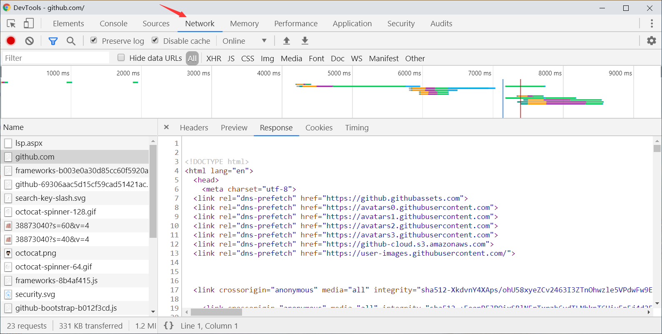Select octocat.png in the request list
This screenshot has width=662, height=334.
pos(36,253)
